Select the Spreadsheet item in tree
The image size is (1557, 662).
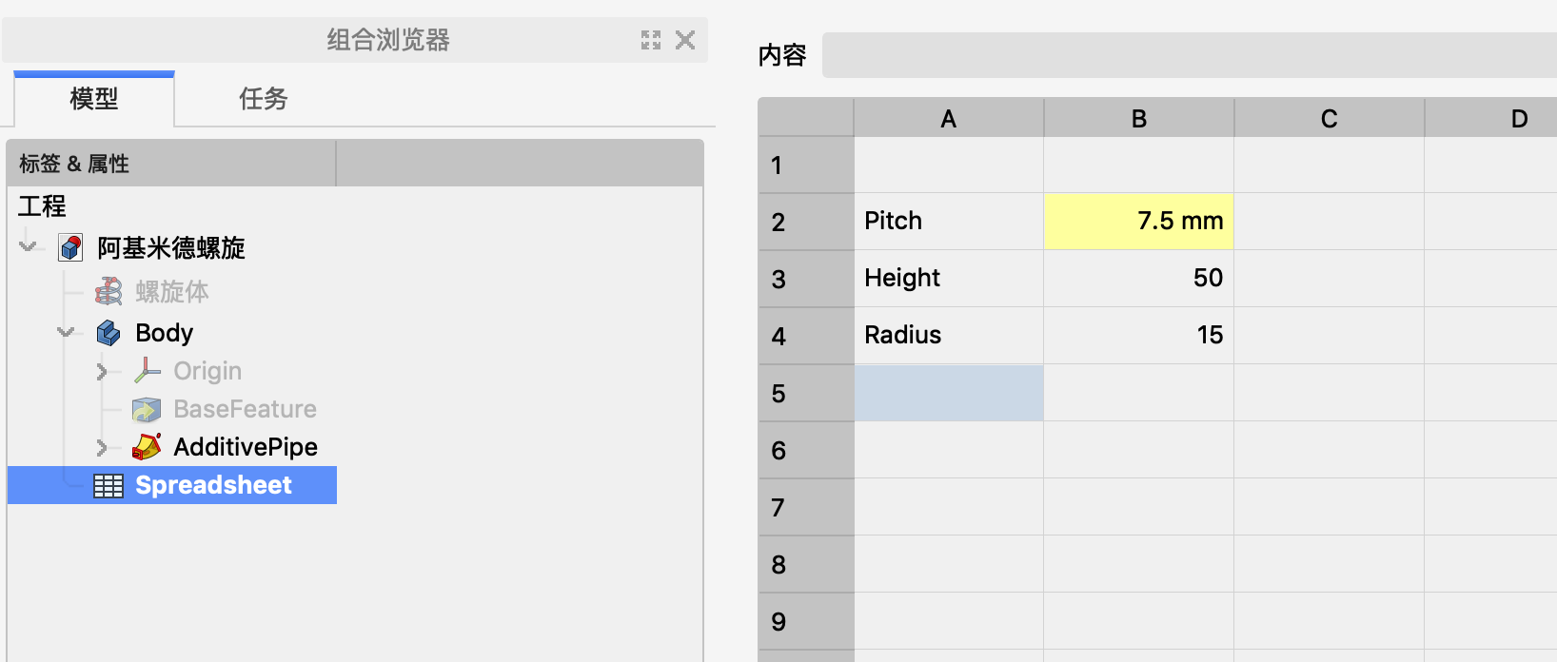pyautogui.click(x=213, y=485)
